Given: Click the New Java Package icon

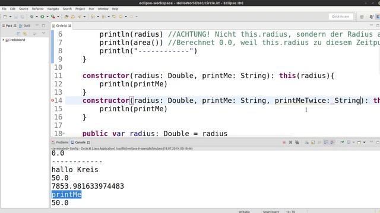Looking at the screenshot, I should click(66, 17).
